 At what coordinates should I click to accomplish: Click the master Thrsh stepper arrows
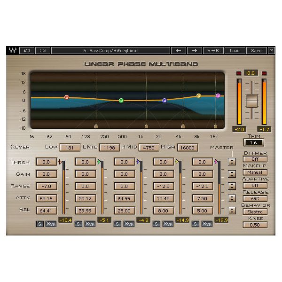[232, 162]
